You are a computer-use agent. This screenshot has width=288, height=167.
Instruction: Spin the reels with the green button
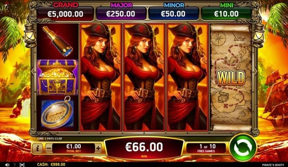(243, 147)
